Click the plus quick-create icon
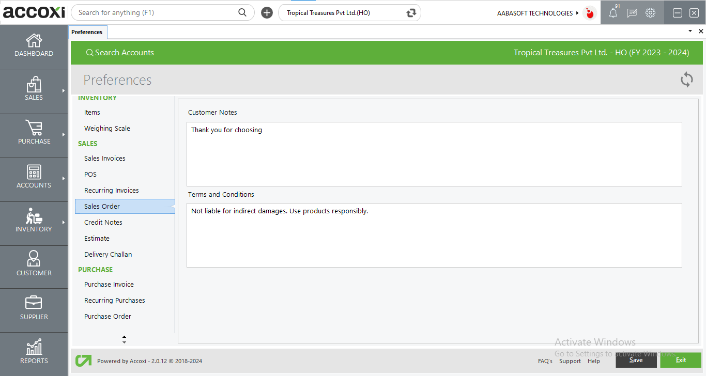This screenshot has width=706, height=376. coord(267,13)
